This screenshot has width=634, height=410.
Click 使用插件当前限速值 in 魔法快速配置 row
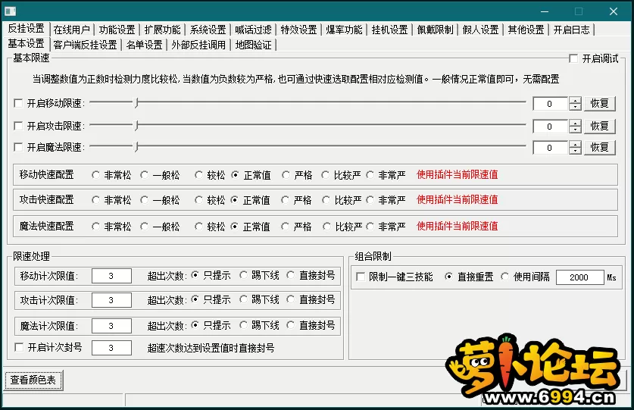coord(458,226)
